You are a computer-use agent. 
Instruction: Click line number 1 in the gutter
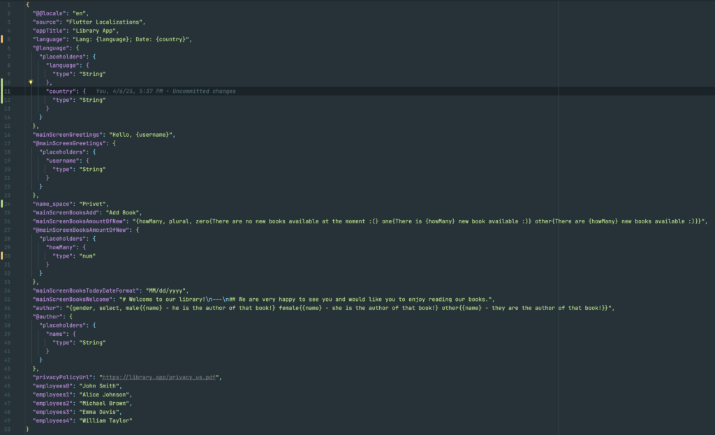click(x=8, y=5)
